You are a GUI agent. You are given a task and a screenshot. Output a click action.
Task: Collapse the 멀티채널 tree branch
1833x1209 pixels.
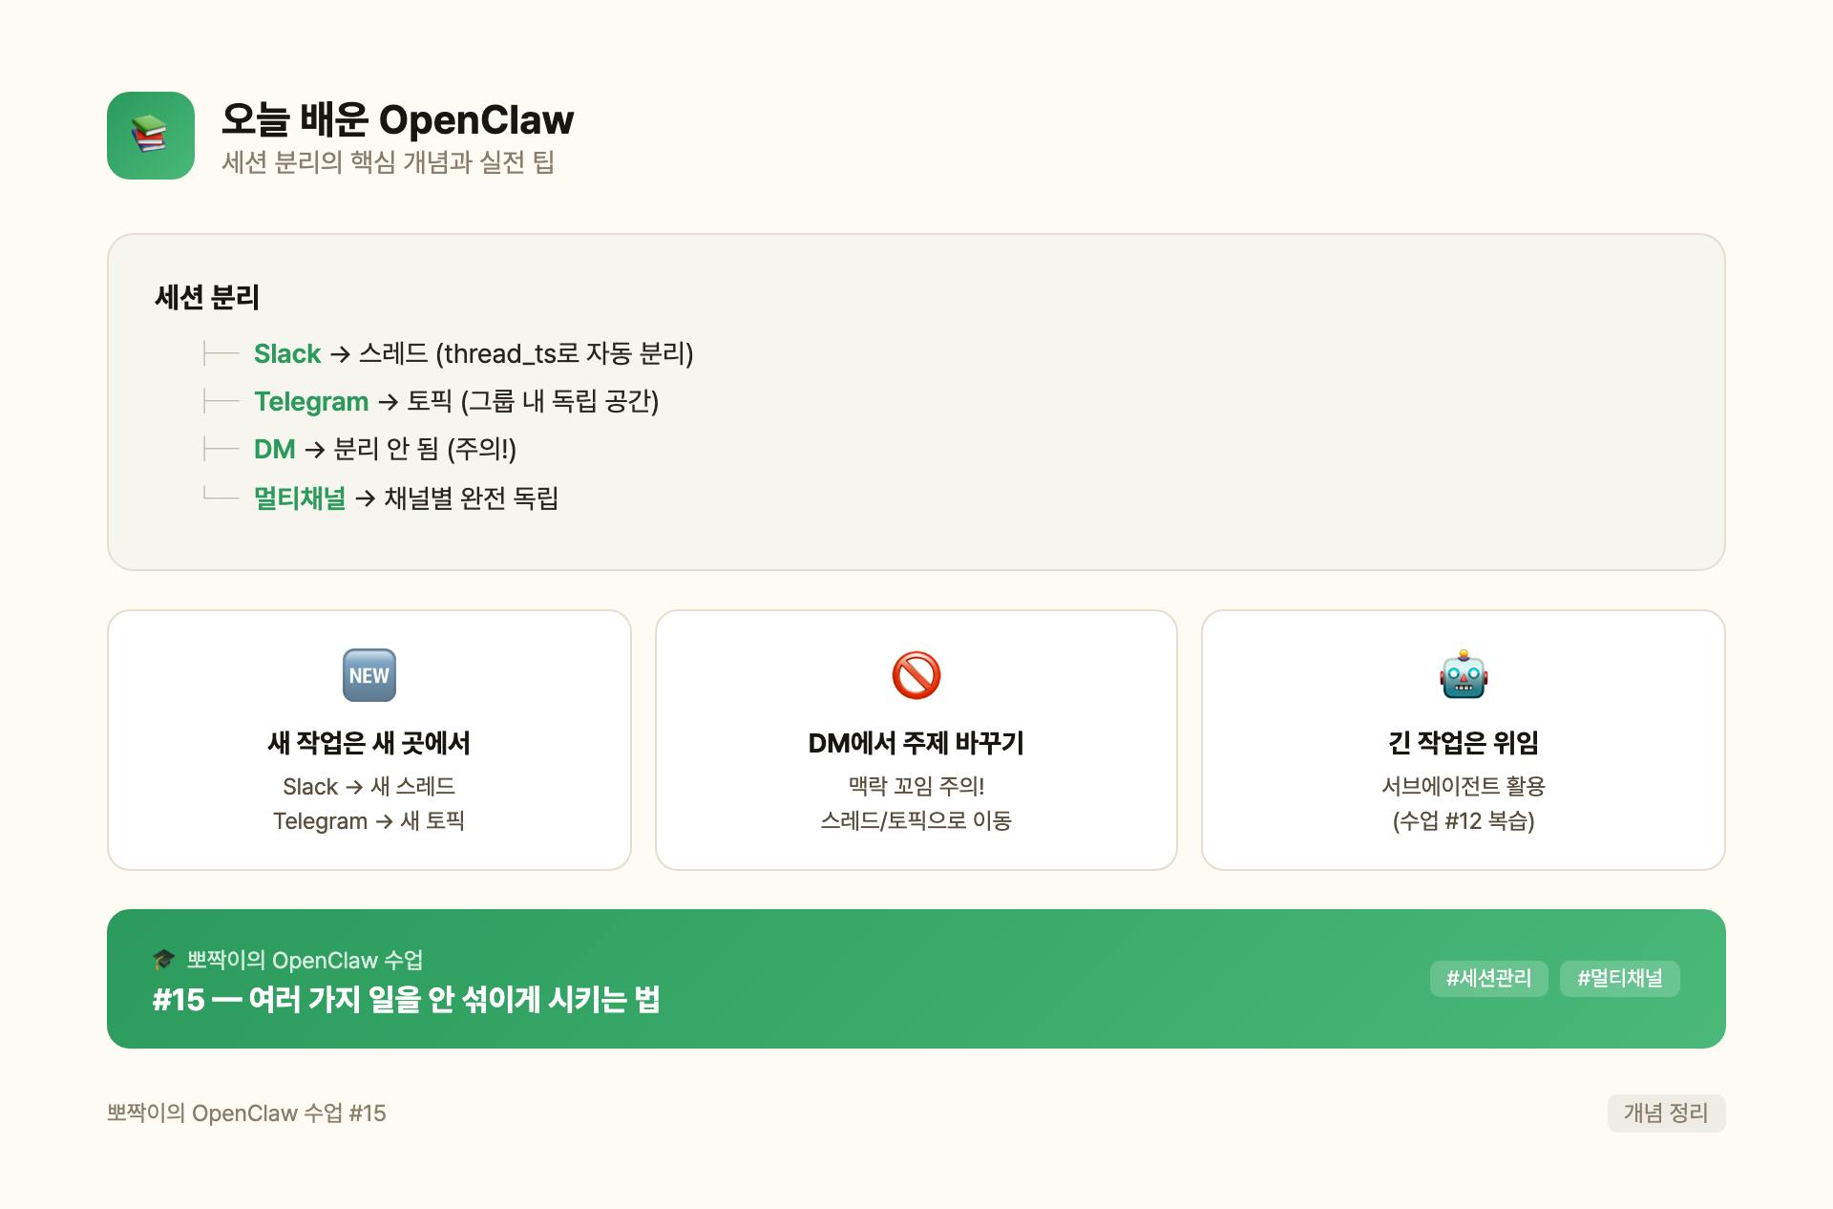click(x=300, y=498)
